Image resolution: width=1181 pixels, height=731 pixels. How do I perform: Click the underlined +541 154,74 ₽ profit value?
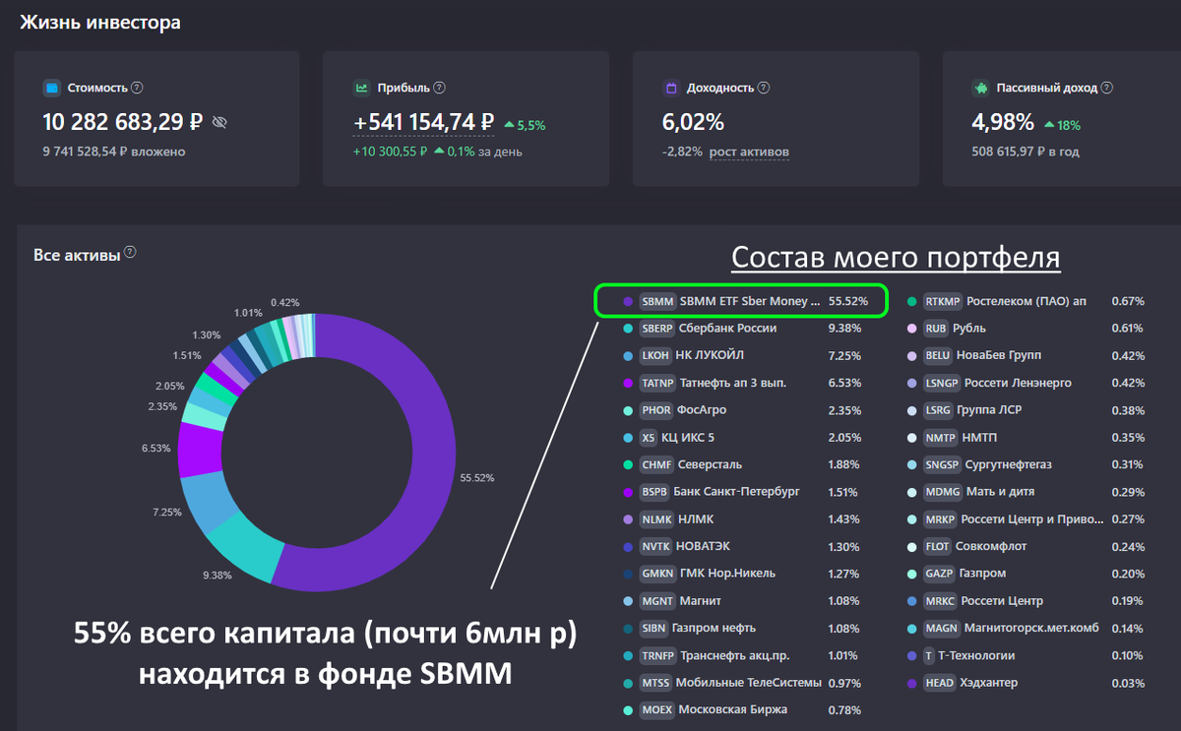[x=424, y=122]
